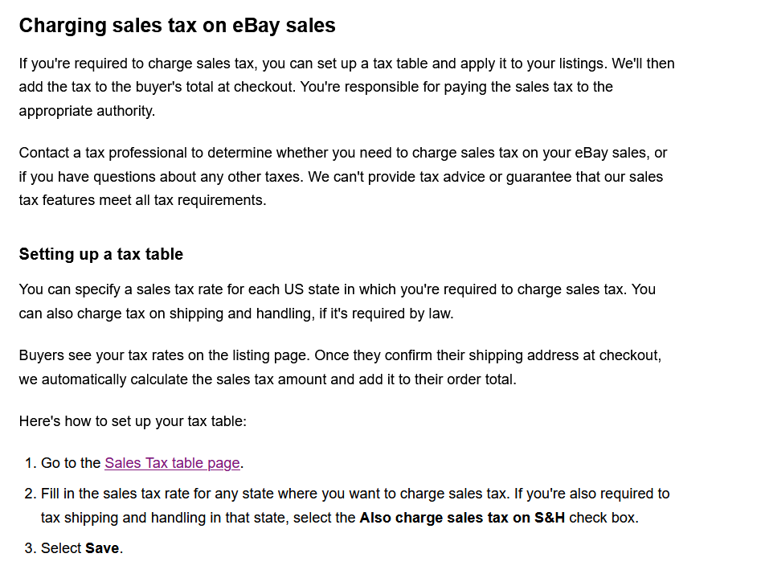
Task: Click the words "appropriate authority" in first paragraph
Action: (x=87, y=111)
